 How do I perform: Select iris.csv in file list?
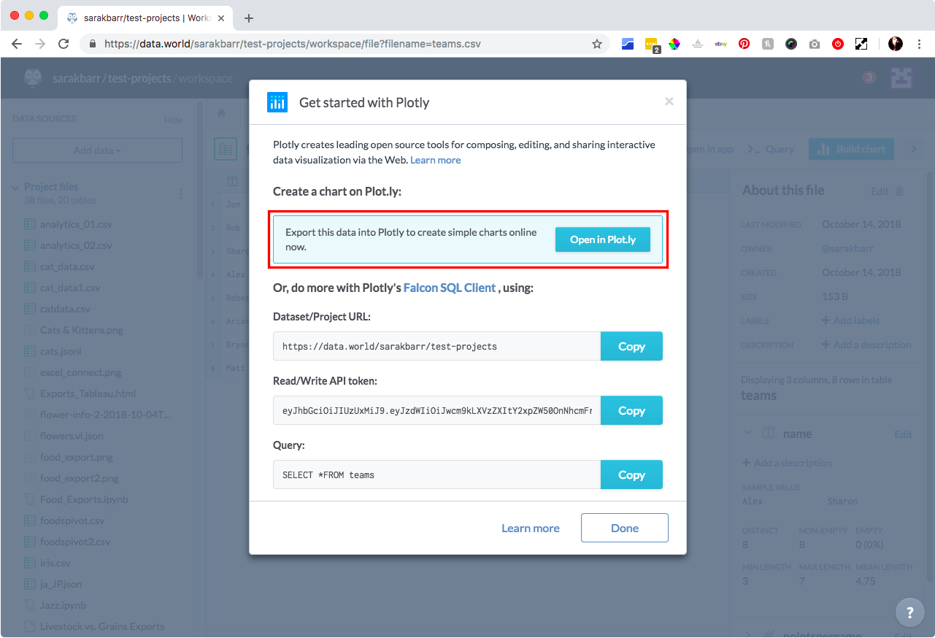click(x=55, y=563)
